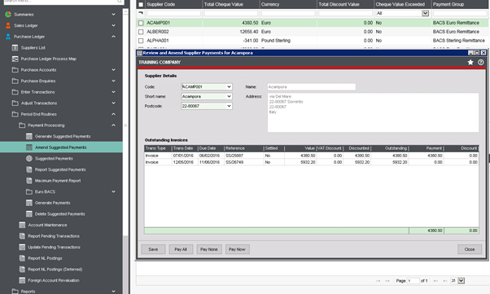The height and width of the screenshot is (294, 490).
Task: Open the page size dropdown in pager
Action: tap(461, 280)
